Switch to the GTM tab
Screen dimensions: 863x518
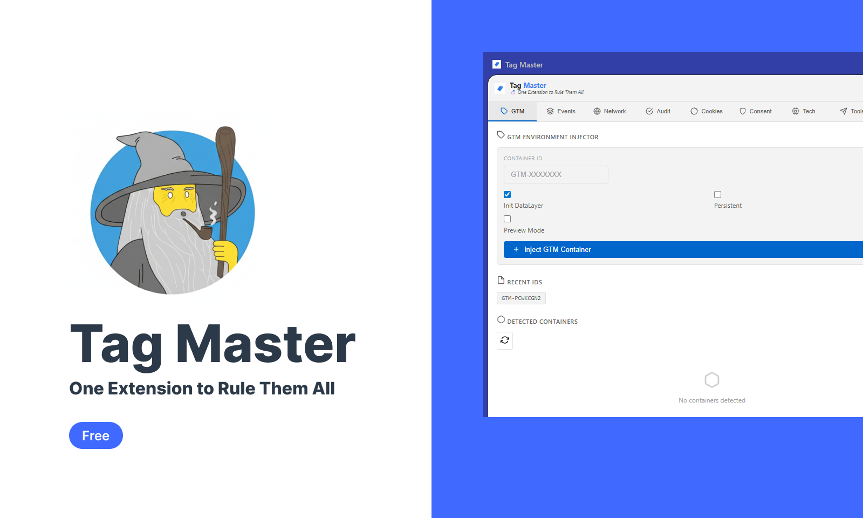click(x=512, y=111)
